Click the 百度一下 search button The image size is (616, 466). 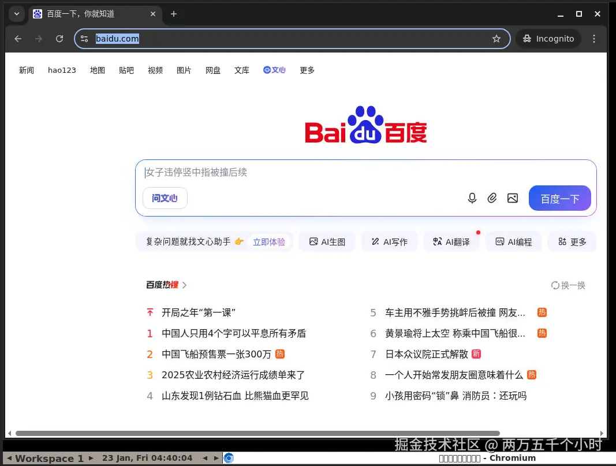tap(560, 198)
